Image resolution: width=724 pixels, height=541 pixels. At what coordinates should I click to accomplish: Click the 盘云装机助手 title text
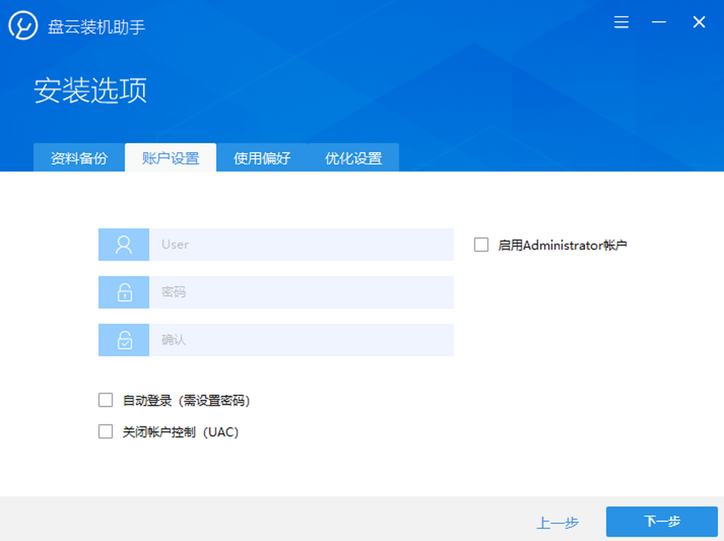click(97, 27)
